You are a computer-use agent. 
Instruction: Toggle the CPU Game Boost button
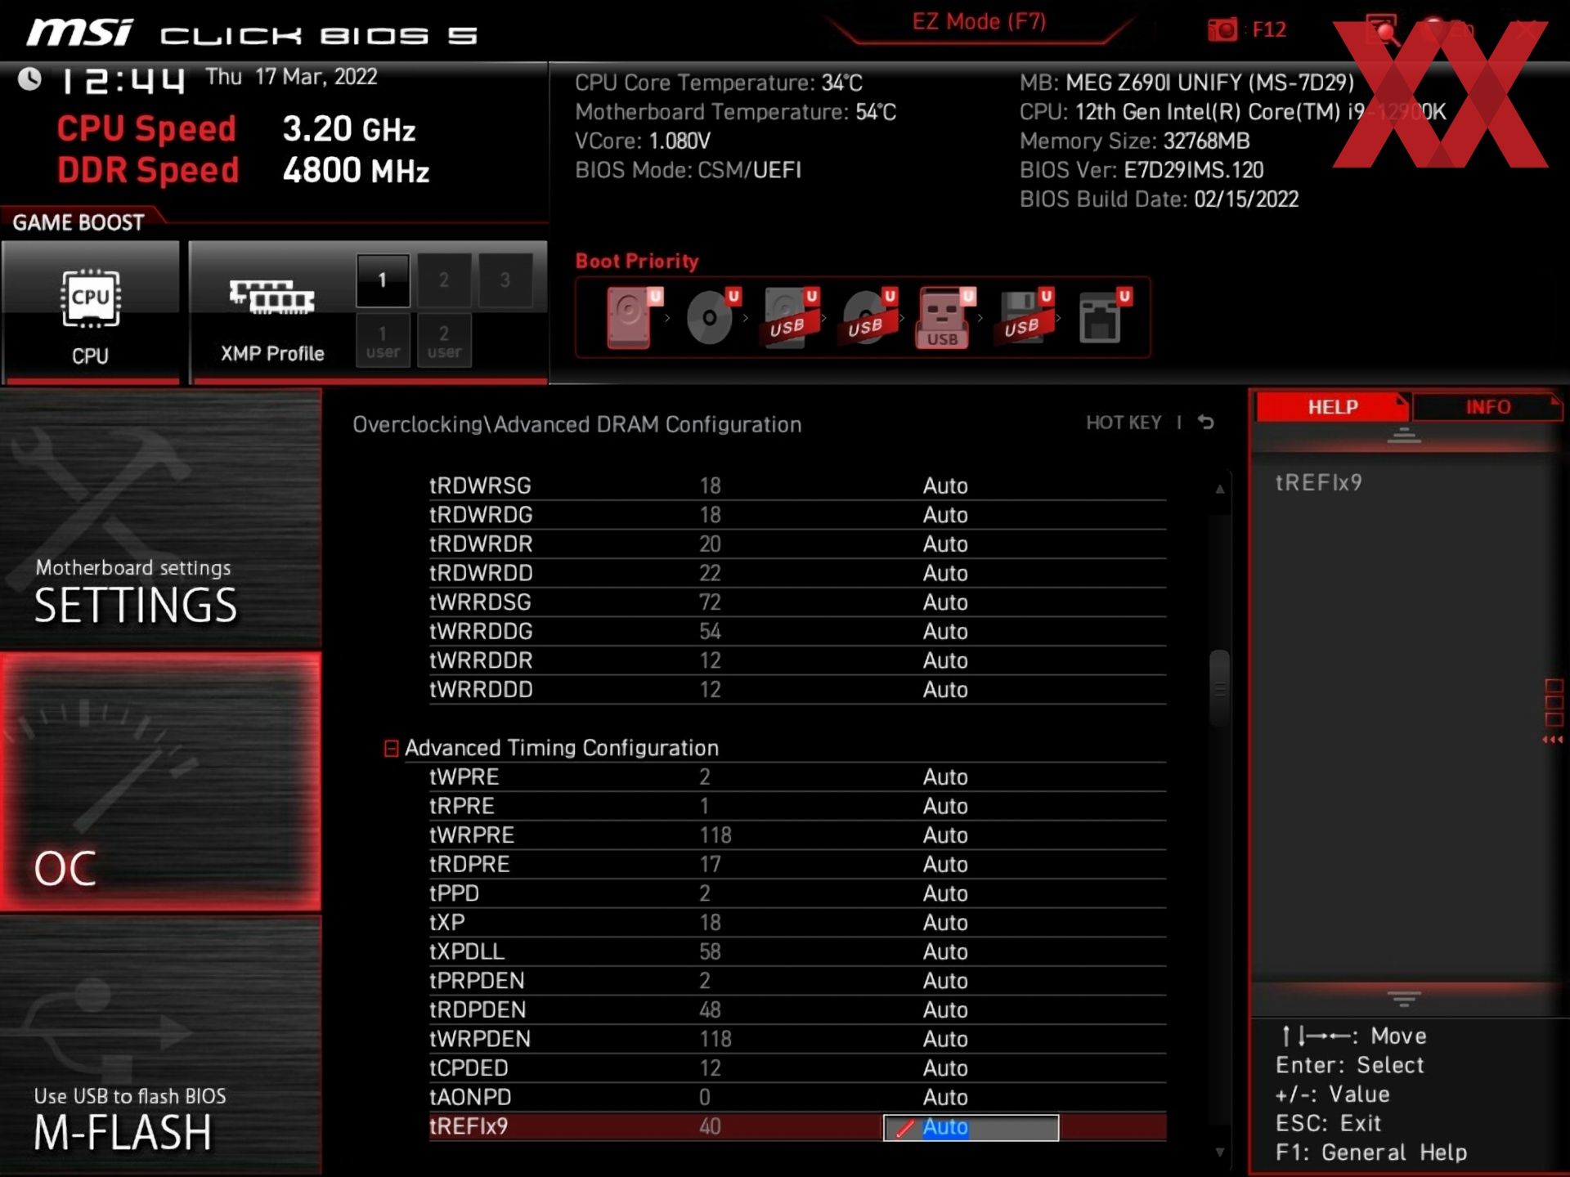tap(91, 312)
